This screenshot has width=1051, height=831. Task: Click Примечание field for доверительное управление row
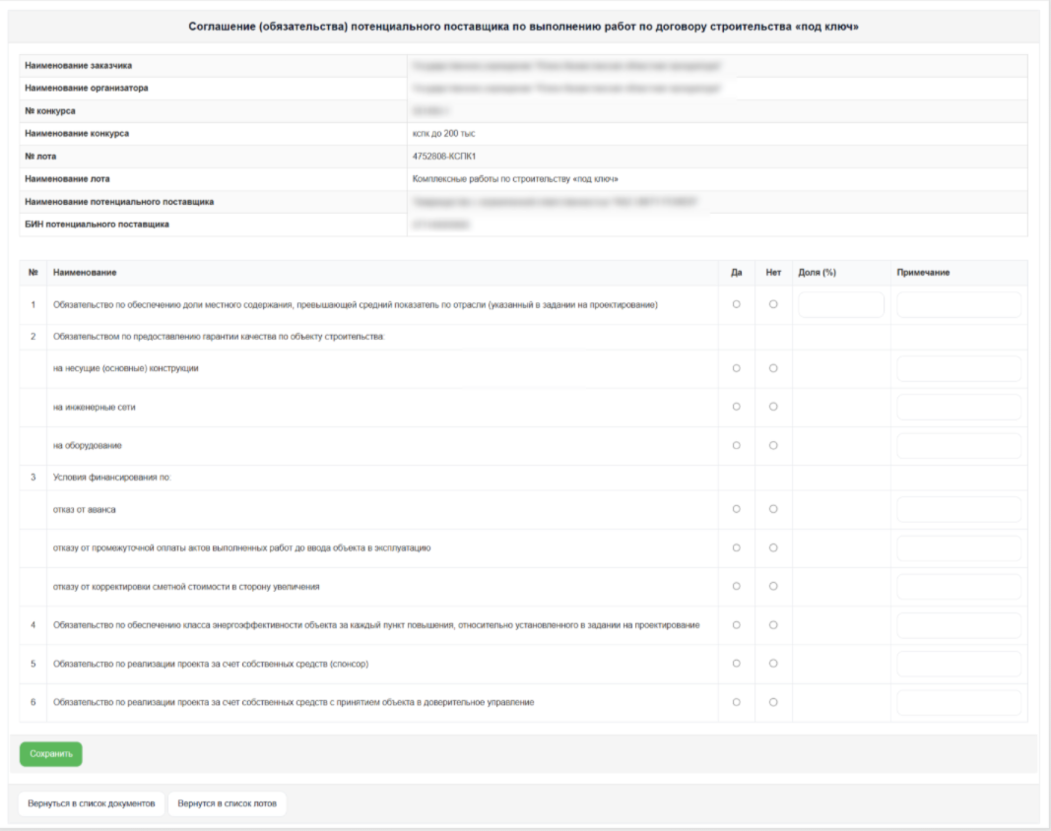958,702
